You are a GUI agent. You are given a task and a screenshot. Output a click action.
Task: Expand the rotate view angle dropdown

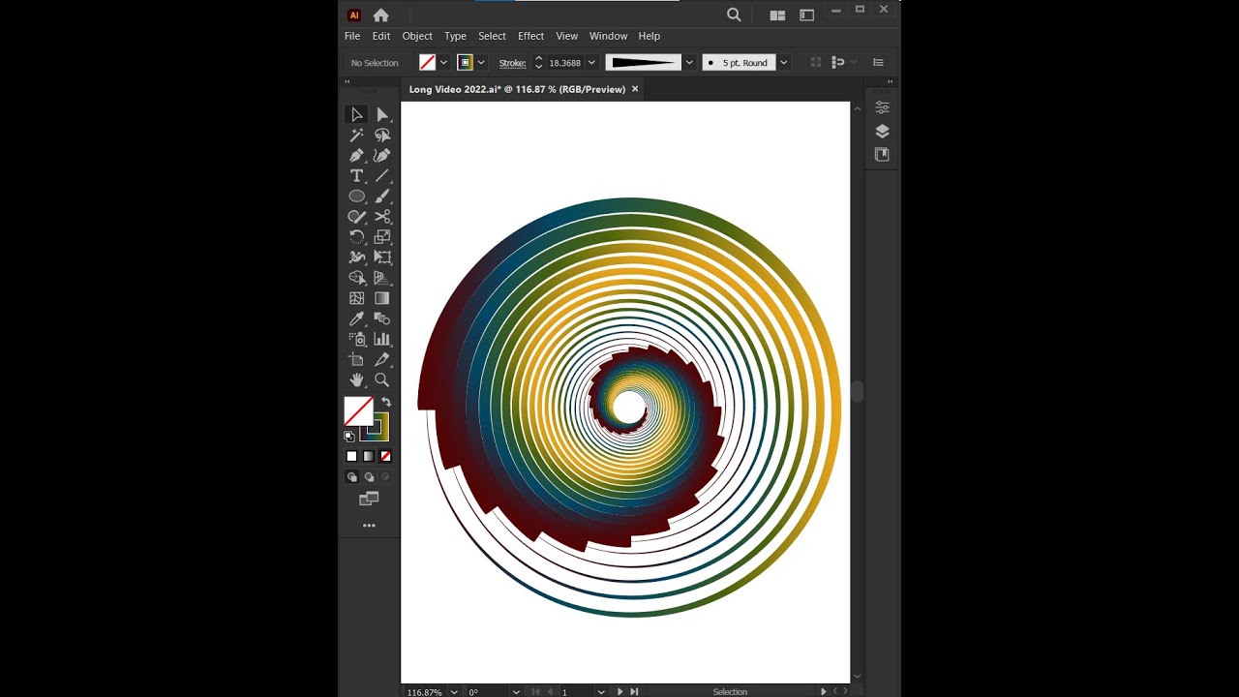pos(516,692)
